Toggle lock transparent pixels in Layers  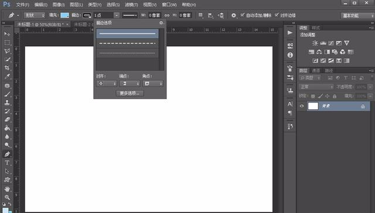click(313, 96)
